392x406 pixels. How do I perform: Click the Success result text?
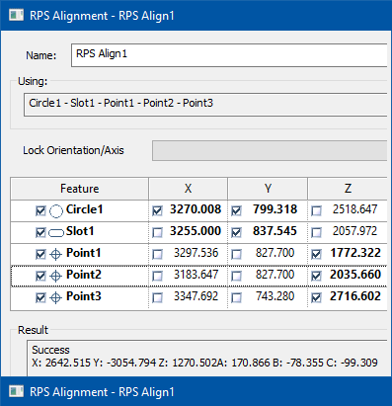tap(50, 350)
